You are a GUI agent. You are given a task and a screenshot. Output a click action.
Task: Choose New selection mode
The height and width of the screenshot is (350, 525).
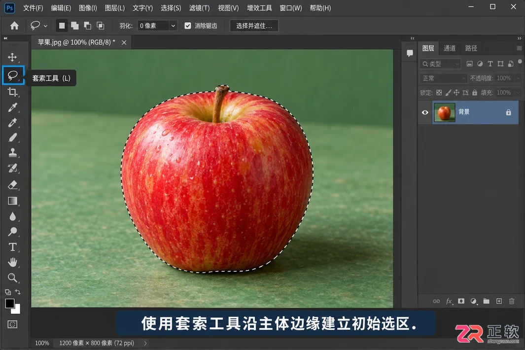tap(62, 26)
